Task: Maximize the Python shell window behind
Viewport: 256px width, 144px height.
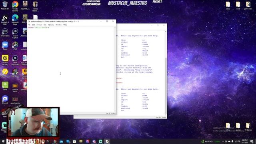Action: coord(158,25)
